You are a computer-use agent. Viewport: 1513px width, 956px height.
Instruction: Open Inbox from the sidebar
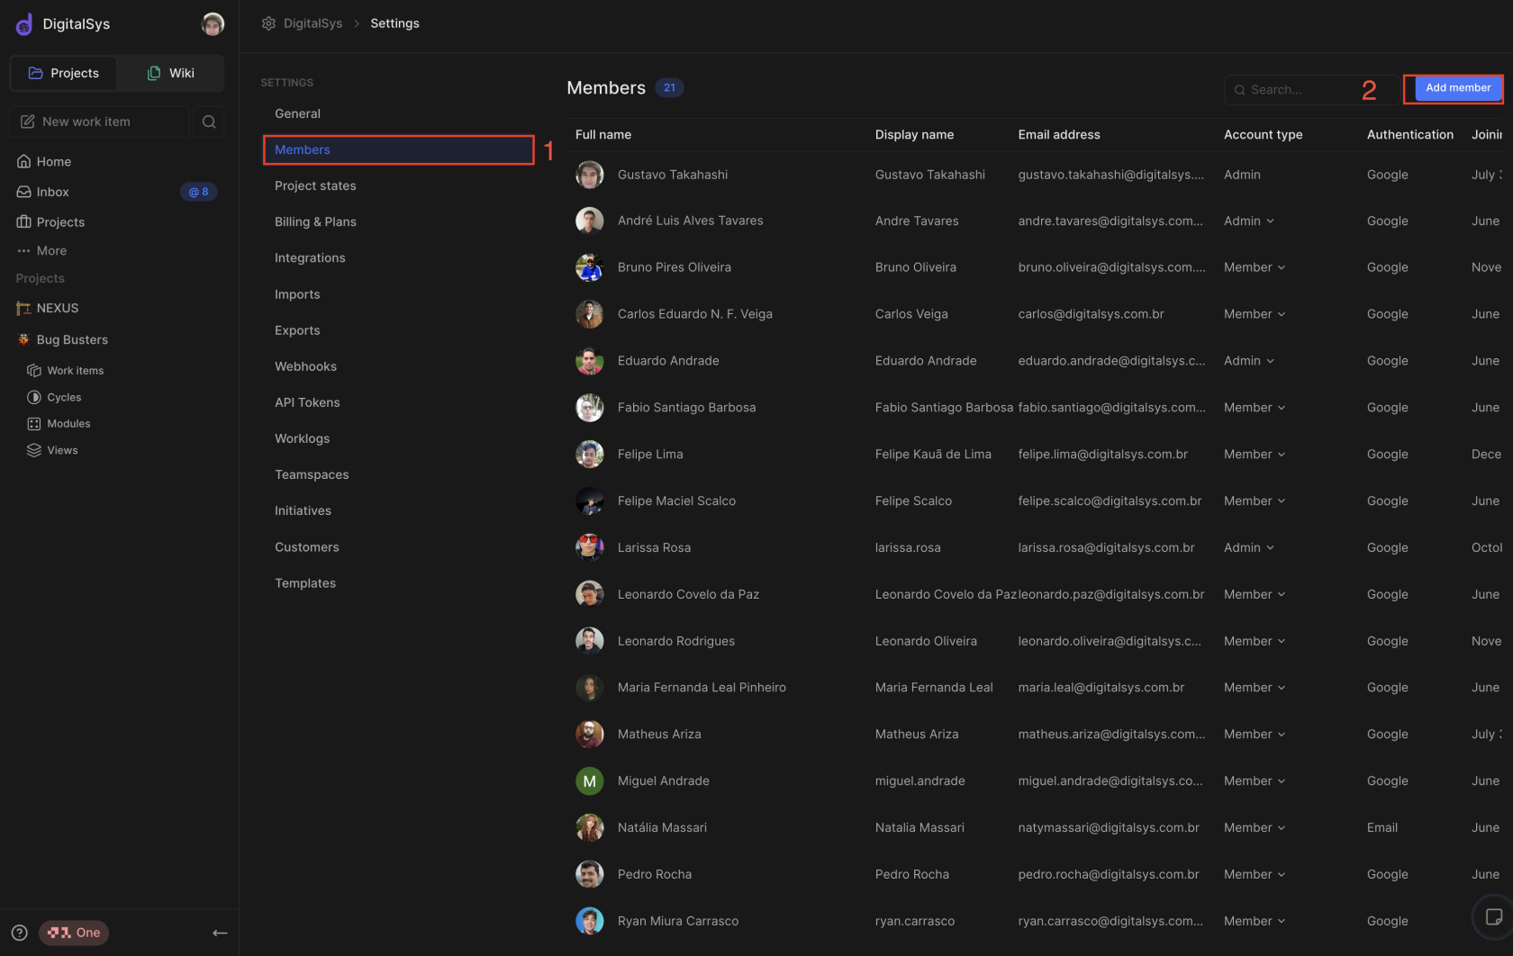tap(53, 192)
